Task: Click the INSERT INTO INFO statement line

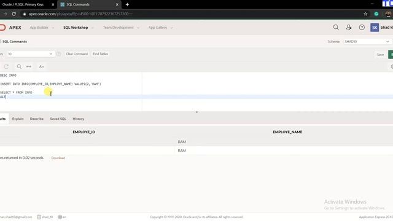Action: point(50,84)
